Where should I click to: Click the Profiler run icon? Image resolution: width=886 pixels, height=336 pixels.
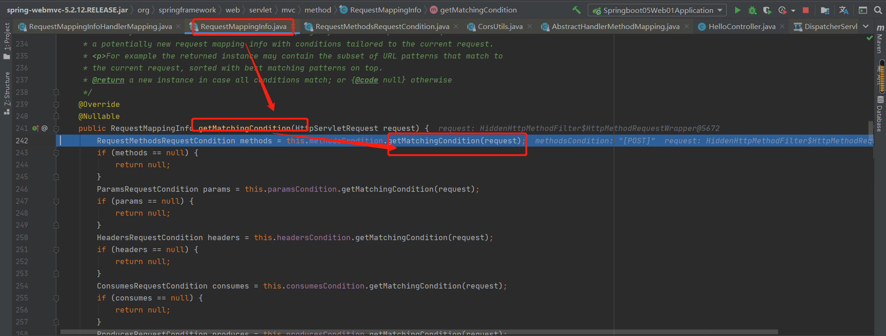782,10
